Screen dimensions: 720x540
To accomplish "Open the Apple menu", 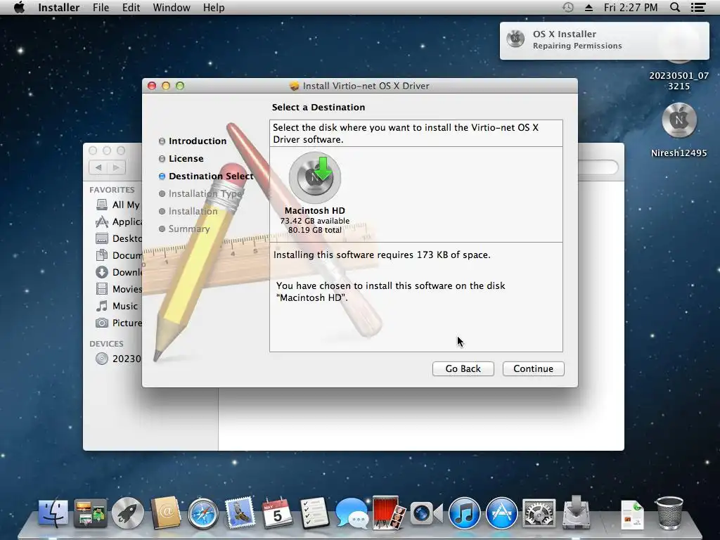I will (19, 7).
